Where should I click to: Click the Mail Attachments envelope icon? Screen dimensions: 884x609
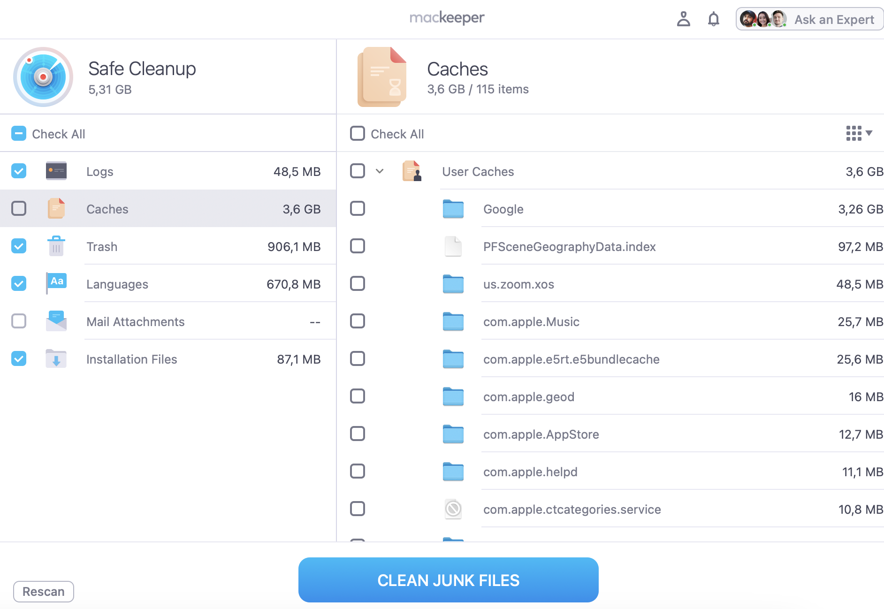click(x=56, y=321)
